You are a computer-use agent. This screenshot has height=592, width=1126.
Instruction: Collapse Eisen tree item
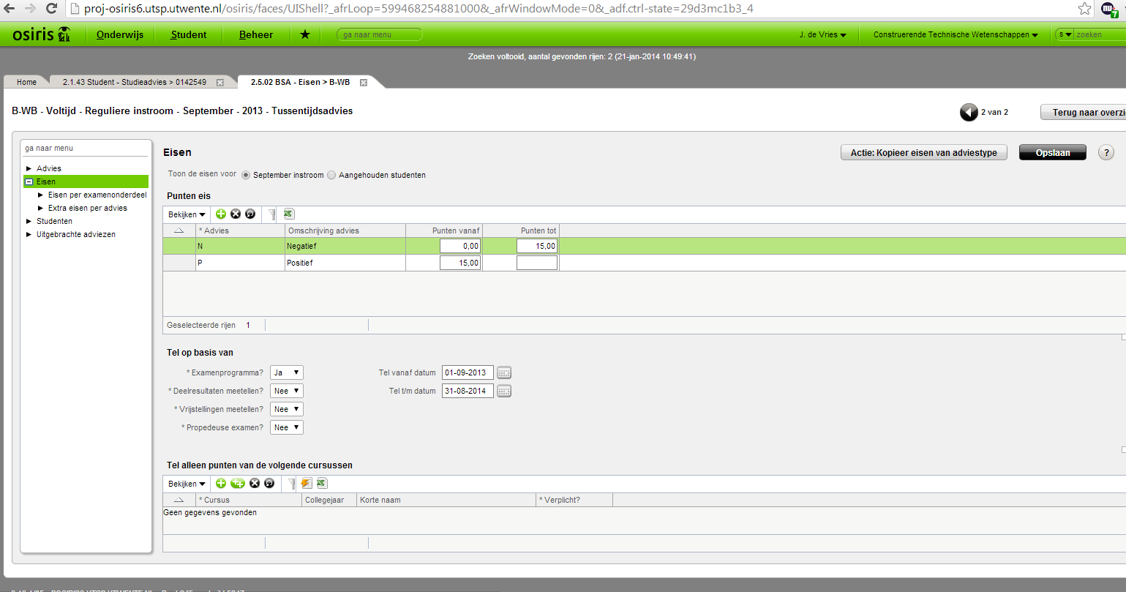point(29,181)
